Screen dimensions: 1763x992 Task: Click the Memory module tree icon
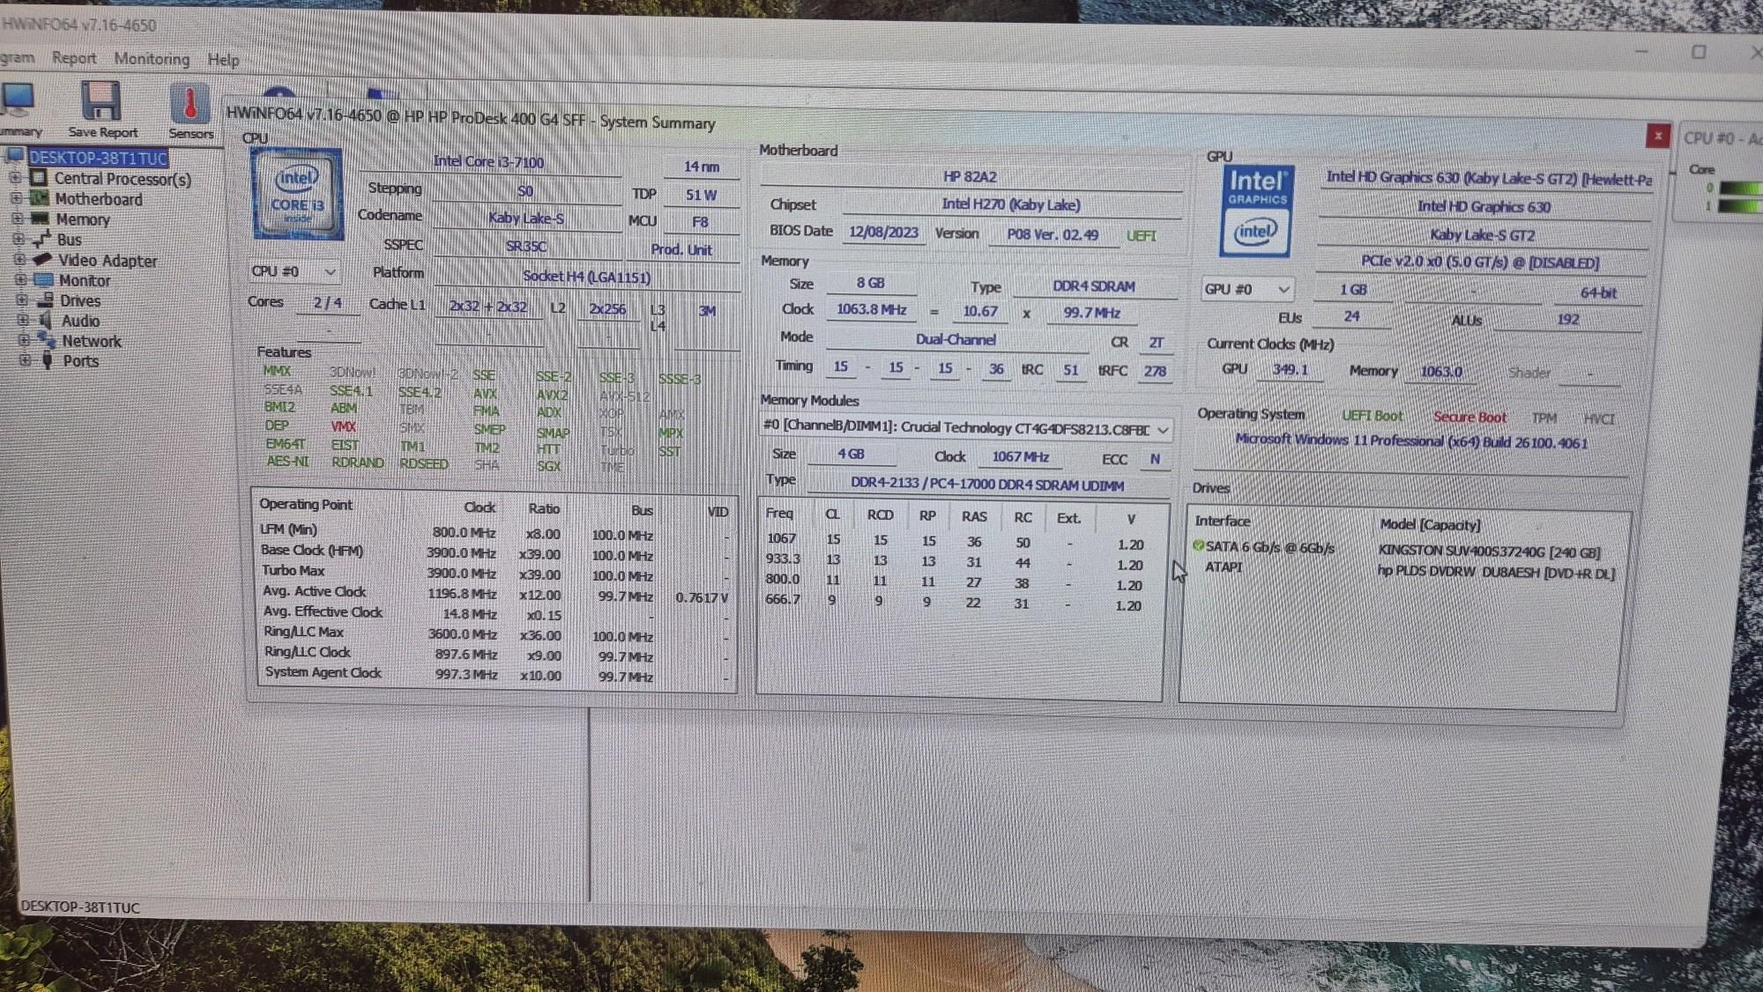tap(40, 218)
